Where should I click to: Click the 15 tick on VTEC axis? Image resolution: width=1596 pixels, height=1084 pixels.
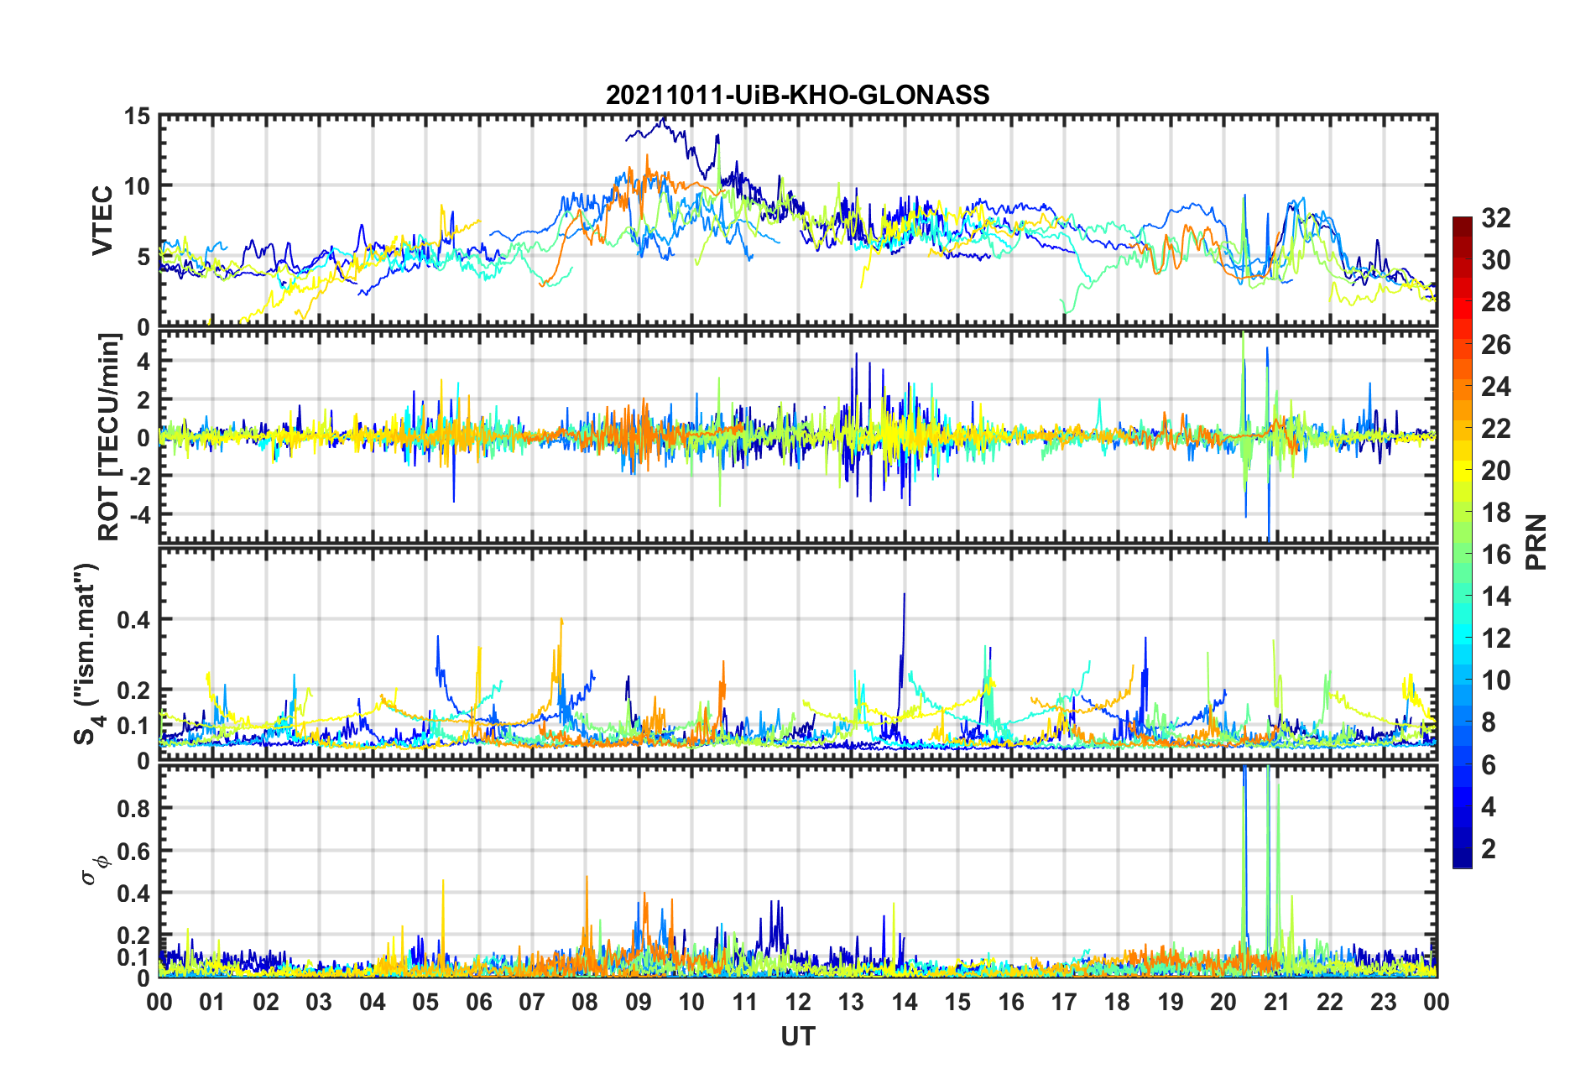[138, 116]
